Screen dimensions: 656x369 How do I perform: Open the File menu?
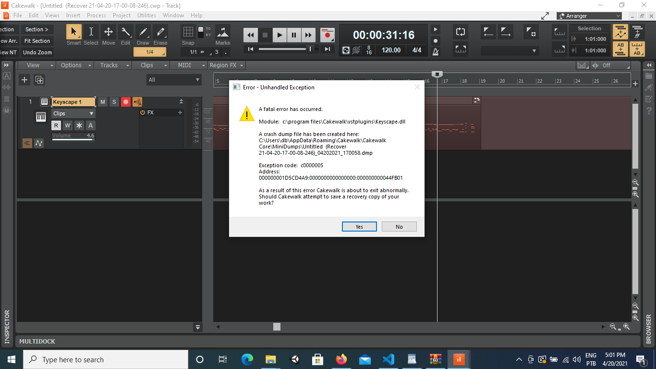[x=18, y=15]
